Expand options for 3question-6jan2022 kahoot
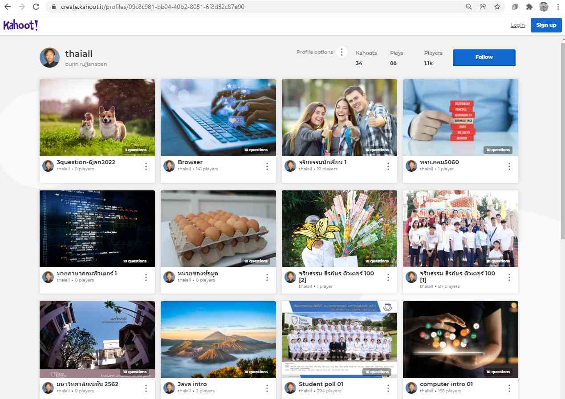 tap(146, 166)
